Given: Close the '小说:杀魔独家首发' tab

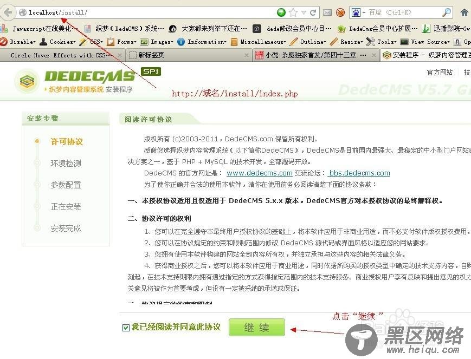Looking at the screenshot, I should (373, 55).
